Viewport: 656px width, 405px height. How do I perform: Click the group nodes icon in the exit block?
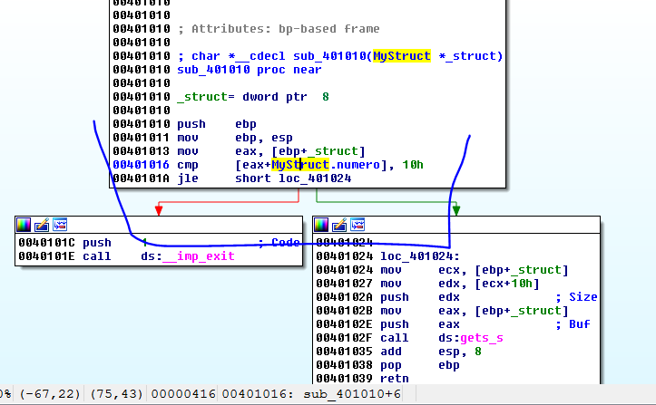coord(59,225)
